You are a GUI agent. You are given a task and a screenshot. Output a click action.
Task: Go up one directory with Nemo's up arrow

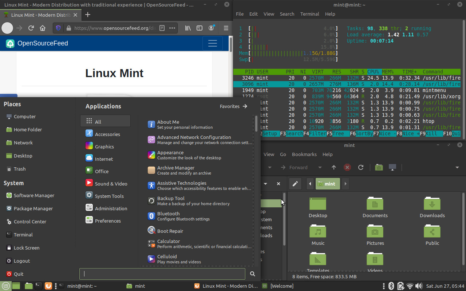click(334, 167)
